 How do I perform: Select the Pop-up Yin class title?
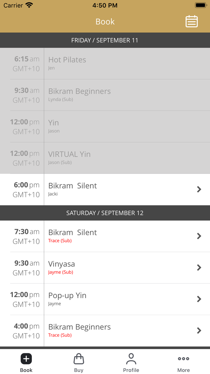[67, 296]
